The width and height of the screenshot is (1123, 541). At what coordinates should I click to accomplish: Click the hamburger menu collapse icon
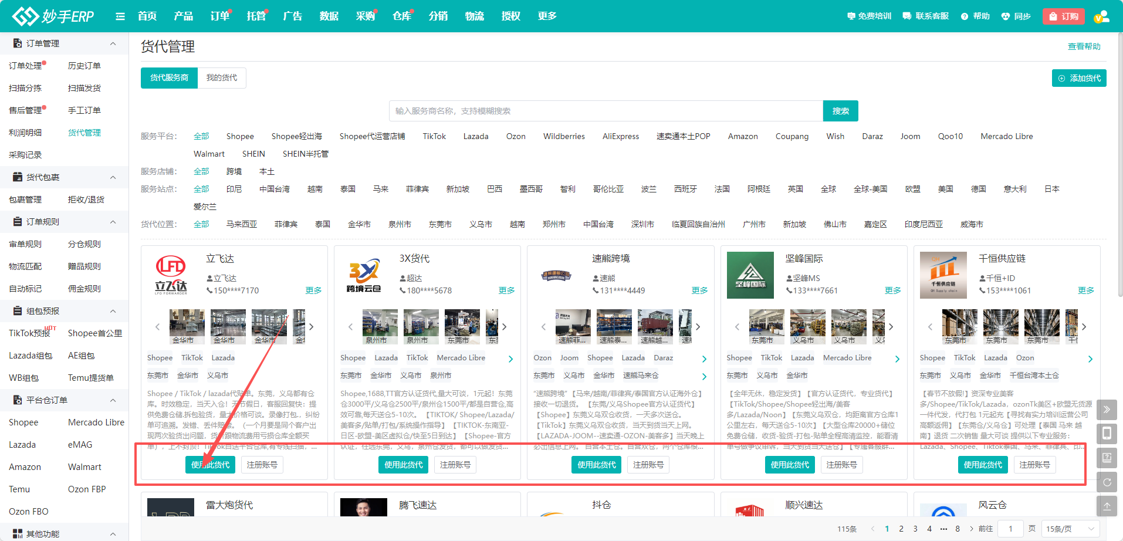tap(120, 16)
